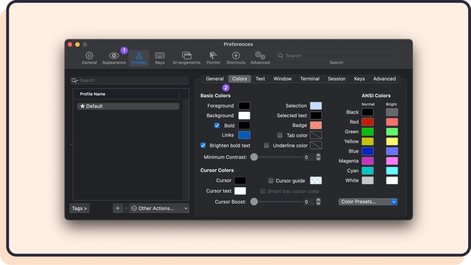Open the ANSI Normal Blue swatch
Viewport: 471px width, 265px height.
pyautogui.click(x=367, y=151)
